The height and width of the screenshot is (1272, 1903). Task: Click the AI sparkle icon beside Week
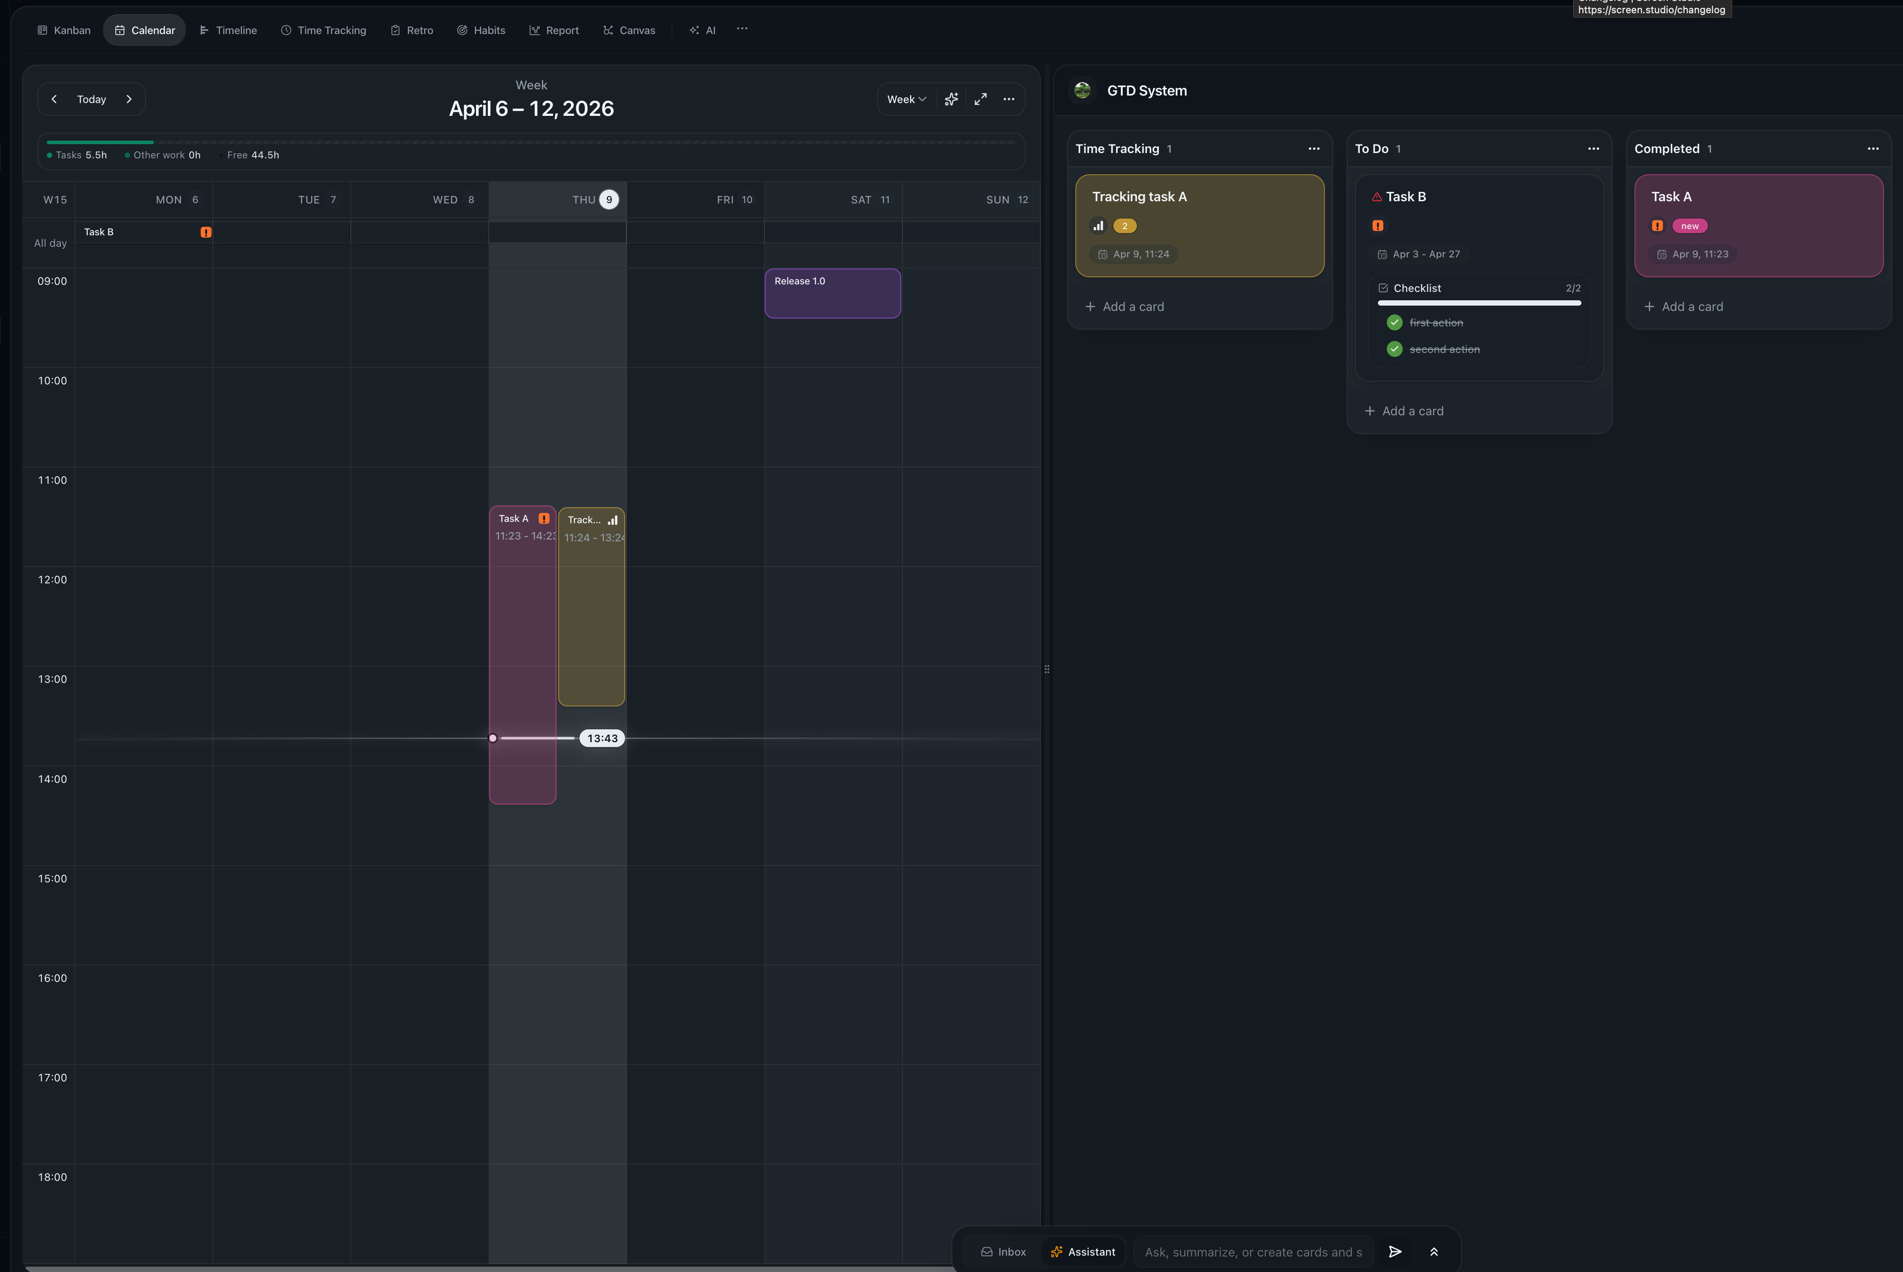tap(951, 99)
